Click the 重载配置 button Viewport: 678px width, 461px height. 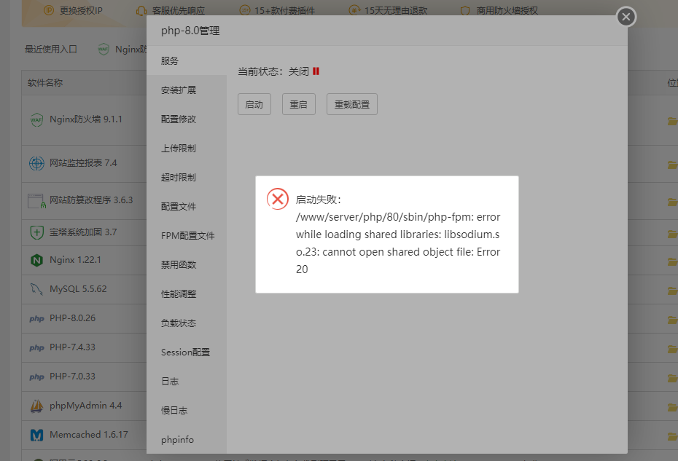pos(352,104)
